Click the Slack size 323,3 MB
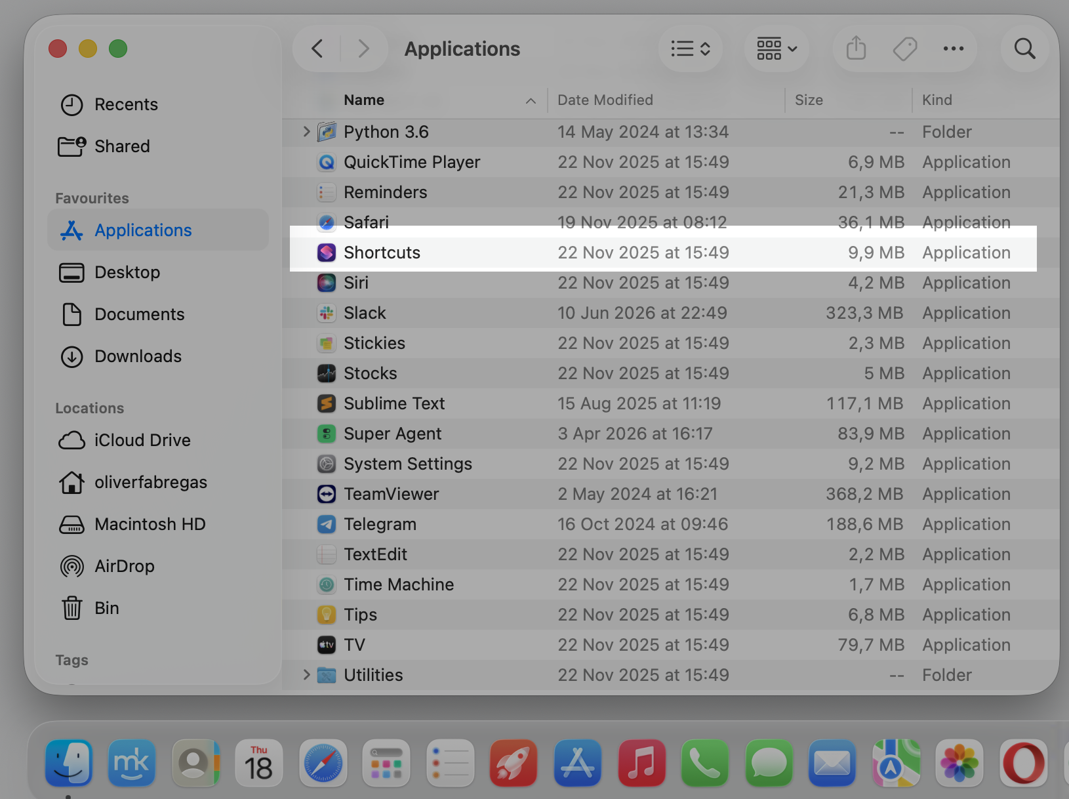Image resolution: width=1069 pixels, height=799 pixels. coord(864,313)
